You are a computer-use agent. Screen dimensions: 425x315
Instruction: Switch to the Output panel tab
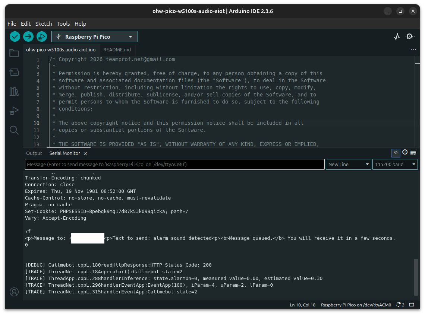[34, 153]
